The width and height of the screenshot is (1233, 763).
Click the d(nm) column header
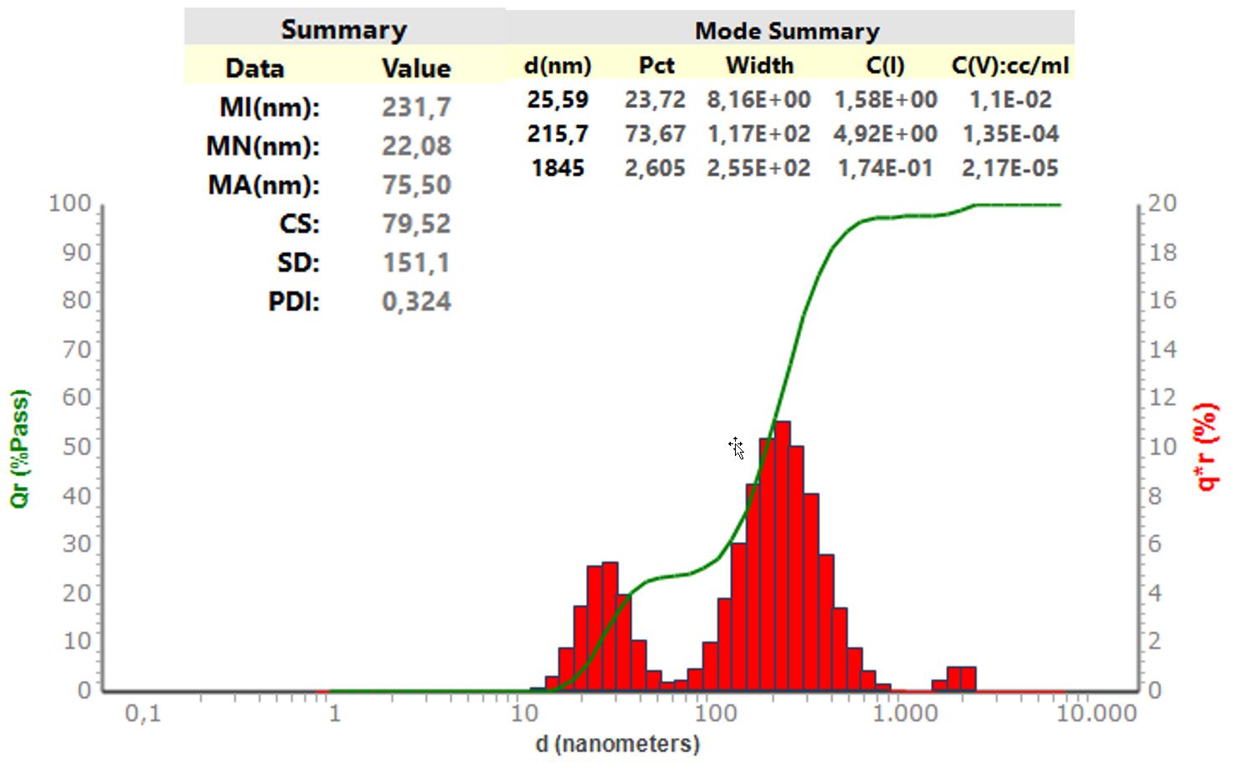click(557, 65)
